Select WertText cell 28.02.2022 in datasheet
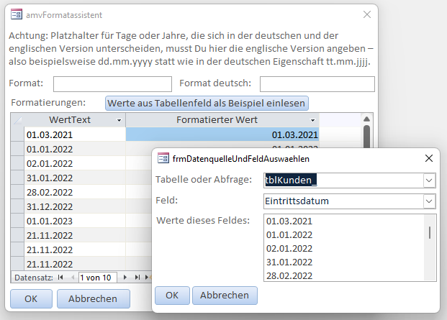The height and width of the screenshot is (320, 447). coord(75,192)
